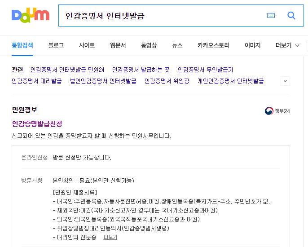The image size is (308, 247).
Task: Open related search 인감증명서 위임장
Action: tap(167, 81)
